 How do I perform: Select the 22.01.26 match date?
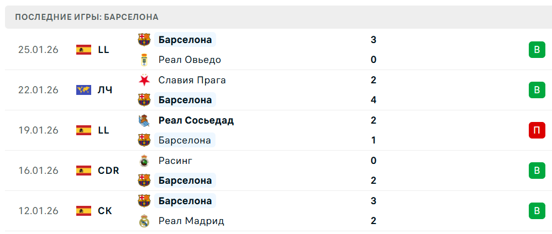coord(38,90)
